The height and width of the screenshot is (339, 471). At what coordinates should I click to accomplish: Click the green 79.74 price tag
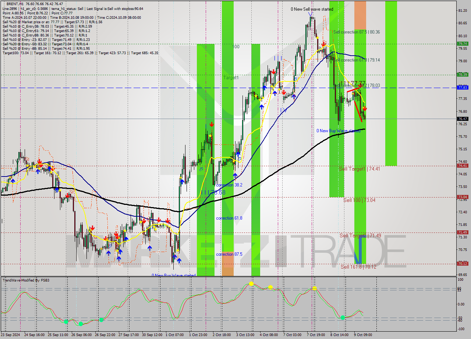463,43
